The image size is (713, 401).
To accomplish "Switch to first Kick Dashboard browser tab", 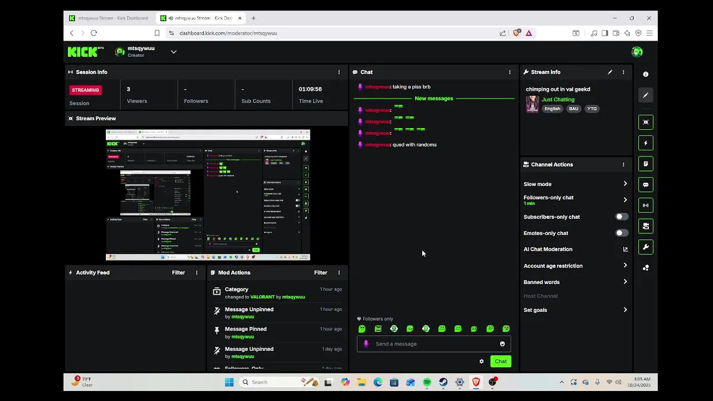I will pos(110,18).
